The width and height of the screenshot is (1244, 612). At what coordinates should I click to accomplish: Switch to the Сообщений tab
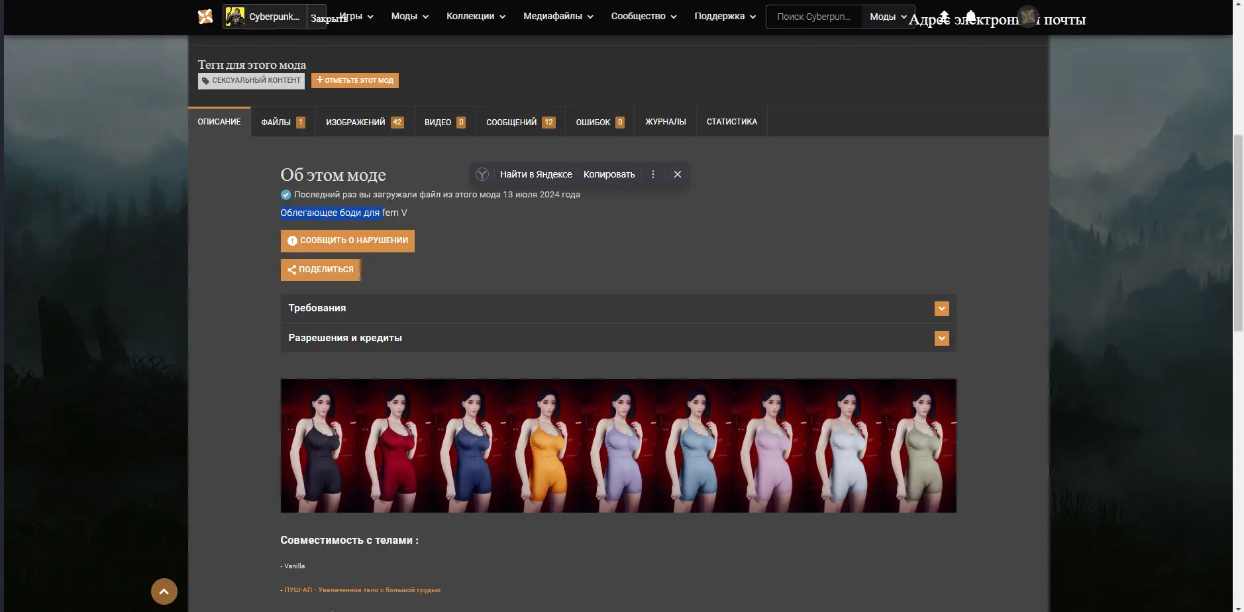click(x=521, y=122)
